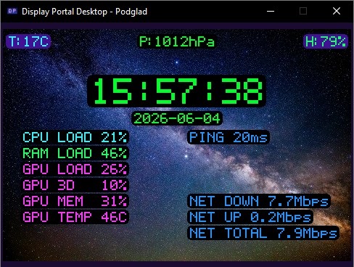Screen dimensions: 354x267
Task: Click the DP app icon in title bar
Action: pos(12,11)
